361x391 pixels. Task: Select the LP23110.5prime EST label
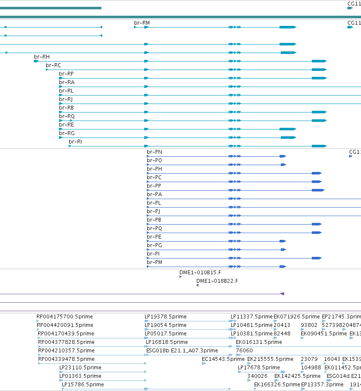[x=80, y=368]
